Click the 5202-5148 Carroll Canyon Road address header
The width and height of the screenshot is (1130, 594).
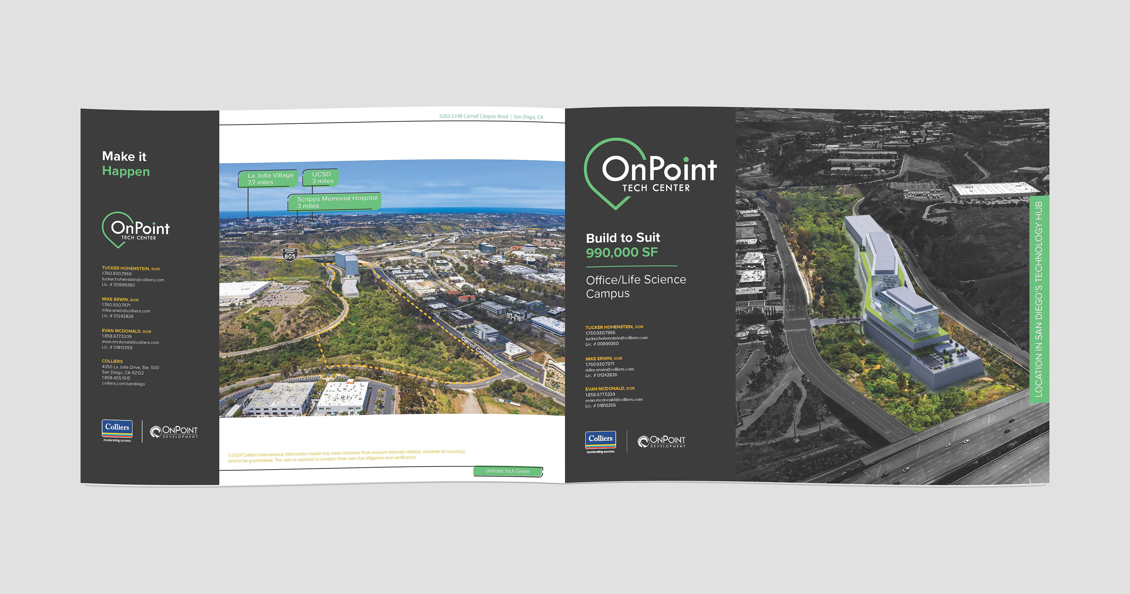tap(491, 117)
